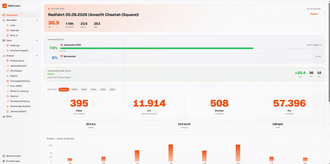Open Einstellungen in the sidebar

click(20, 161)
